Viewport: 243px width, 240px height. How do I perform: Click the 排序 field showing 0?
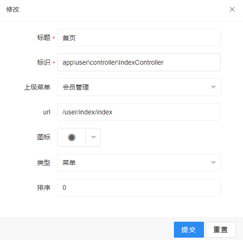pyautogui.click(x=139, y=187)
